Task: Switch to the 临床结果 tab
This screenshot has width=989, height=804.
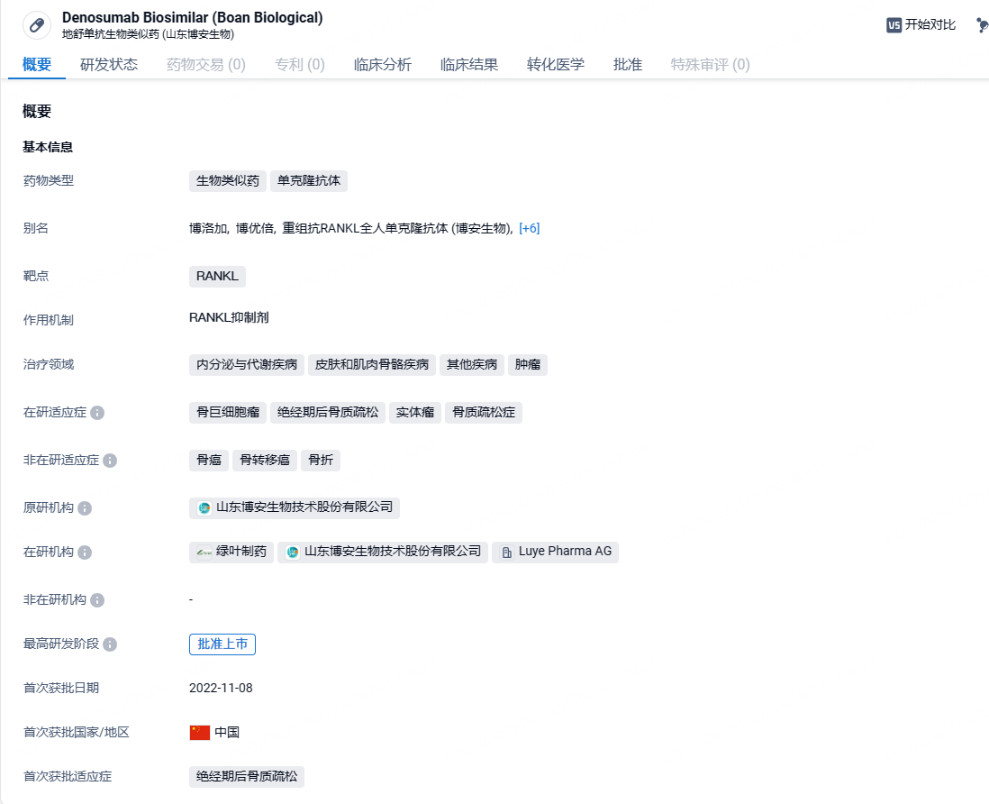Action: click(469, 64)
